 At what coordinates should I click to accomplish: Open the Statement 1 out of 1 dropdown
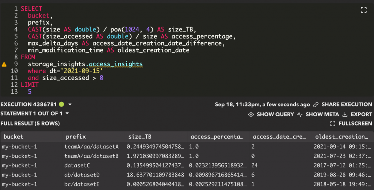67,113
